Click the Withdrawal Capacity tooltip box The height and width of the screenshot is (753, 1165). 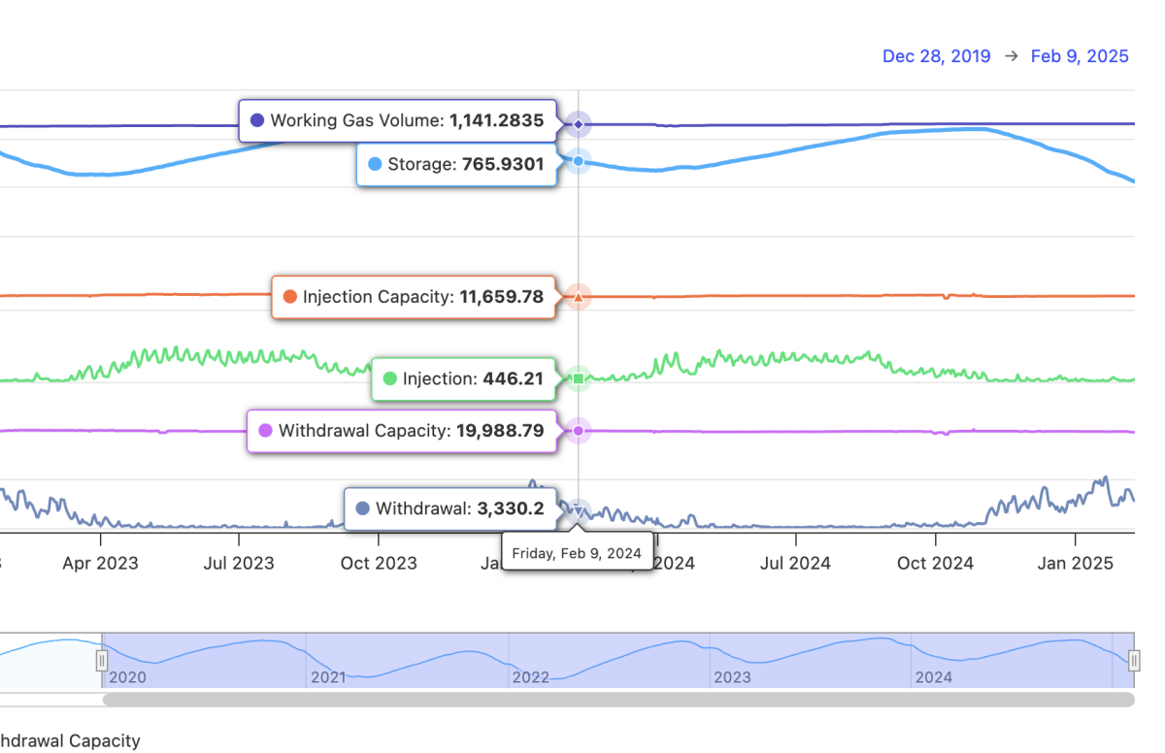click(402, 431)
